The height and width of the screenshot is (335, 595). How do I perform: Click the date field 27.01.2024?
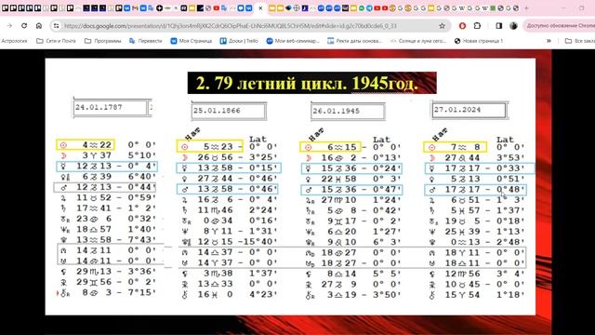point(469,110)
